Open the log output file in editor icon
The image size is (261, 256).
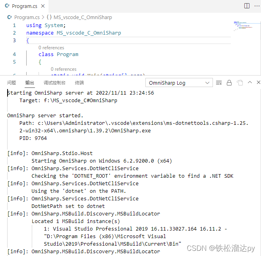coord(240,83)
